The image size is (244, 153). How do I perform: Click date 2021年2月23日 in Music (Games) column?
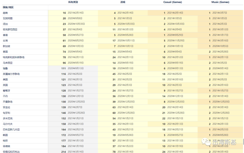tap(220, 129)
